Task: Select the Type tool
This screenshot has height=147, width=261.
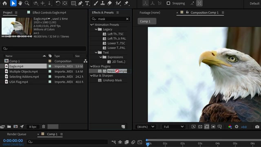Action: [x=87, y=3]
